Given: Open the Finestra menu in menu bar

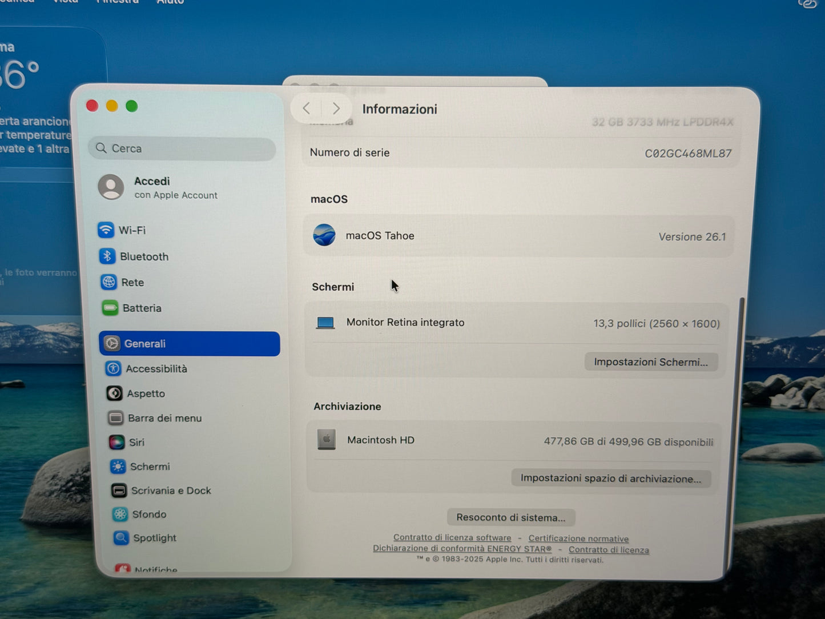Looking at the screenshot, I should [x=118, y=2].
